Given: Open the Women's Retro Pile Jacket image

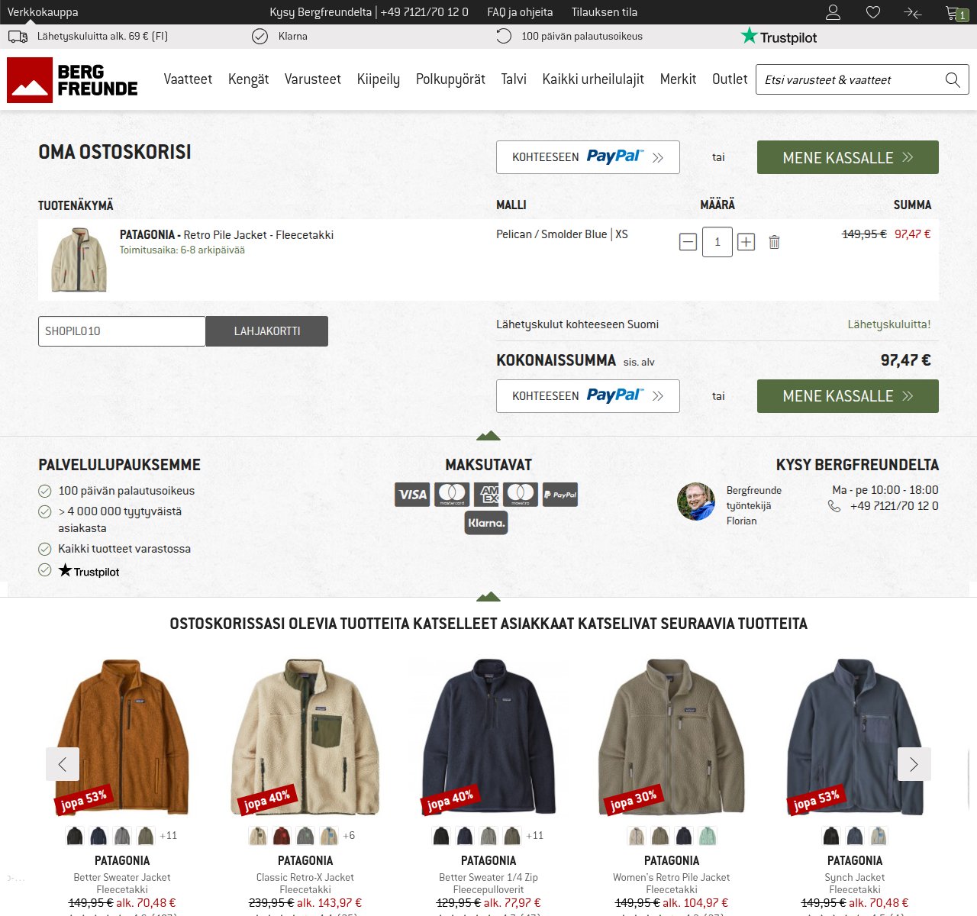Looking at the screenshot, I should 672,737.
